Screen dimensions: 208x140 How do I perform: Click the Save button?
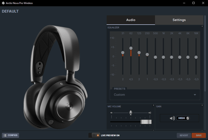coord(199,136)
